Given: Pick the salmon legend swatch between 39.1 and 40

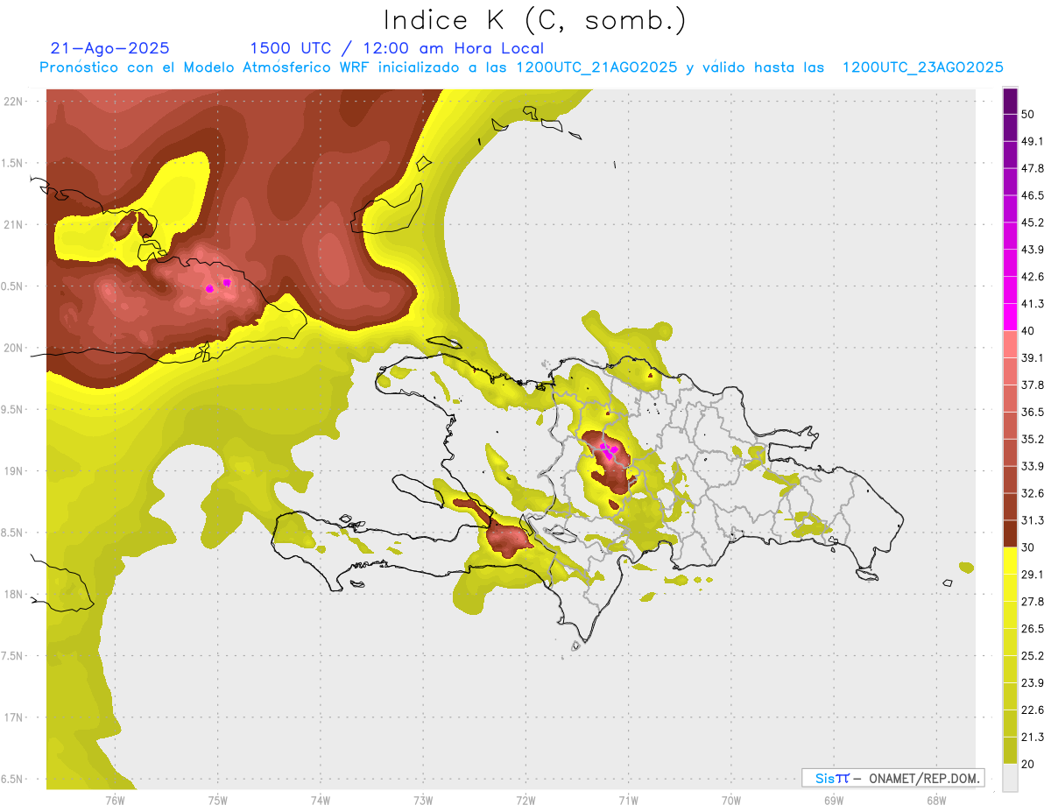Looking at the screenshot, I should coord(1010,344).
